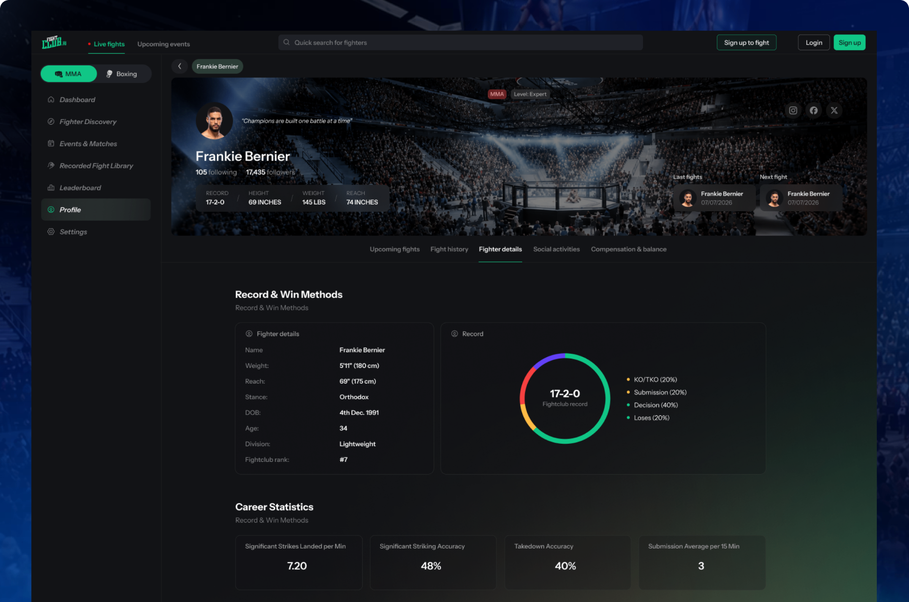Switch to Upcoming fights tab

(x=394, y=249)
